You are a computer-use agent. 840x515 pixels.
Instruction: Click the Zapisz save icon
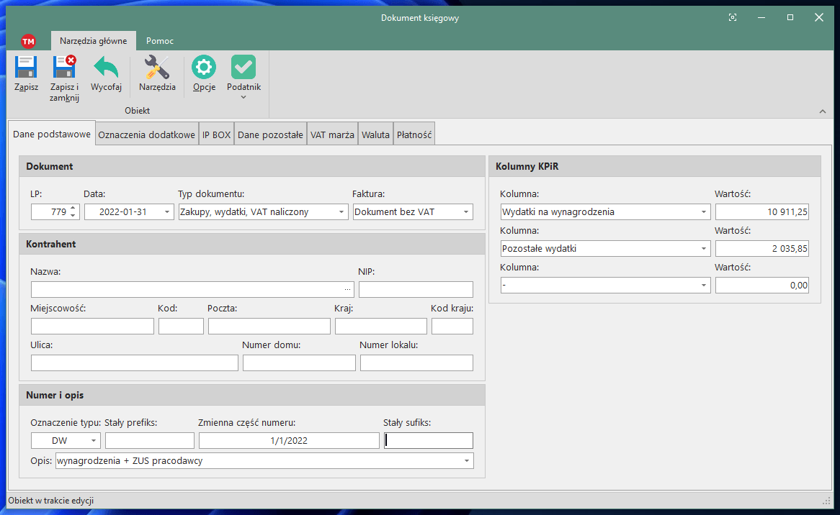click(26, 68)
